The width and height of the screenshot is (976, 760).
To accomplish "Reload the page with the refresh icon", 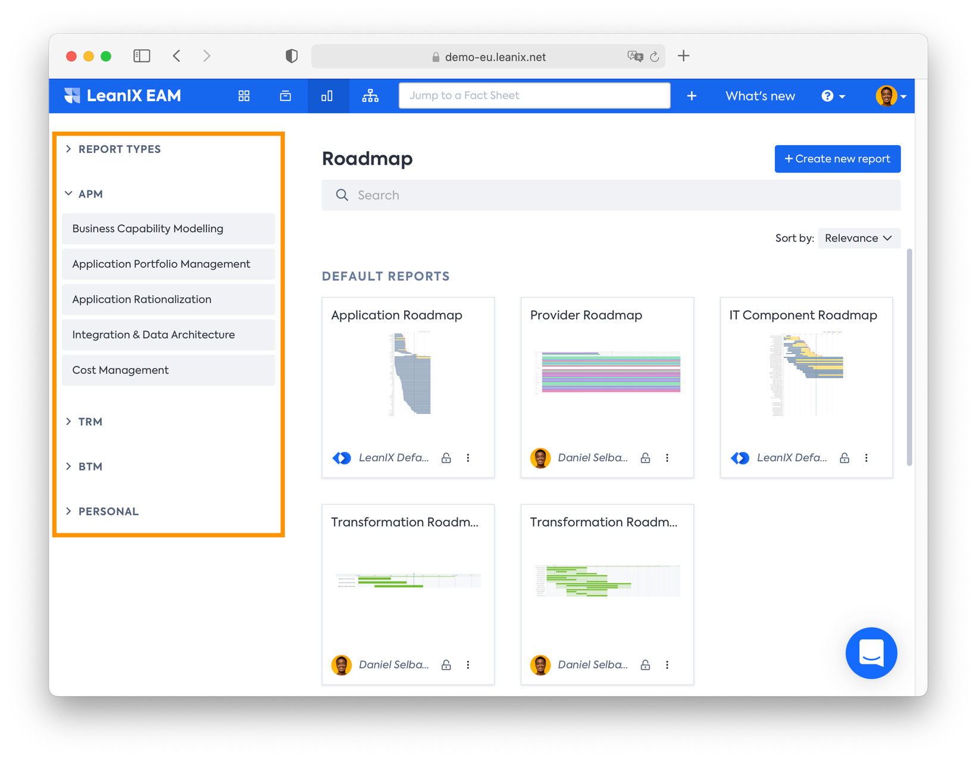I will [655, 56].
